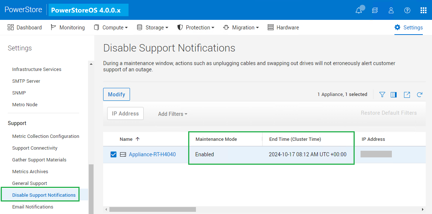
Task: Click the jobs/events stack icon in header
Action: [x=375, y=10]
